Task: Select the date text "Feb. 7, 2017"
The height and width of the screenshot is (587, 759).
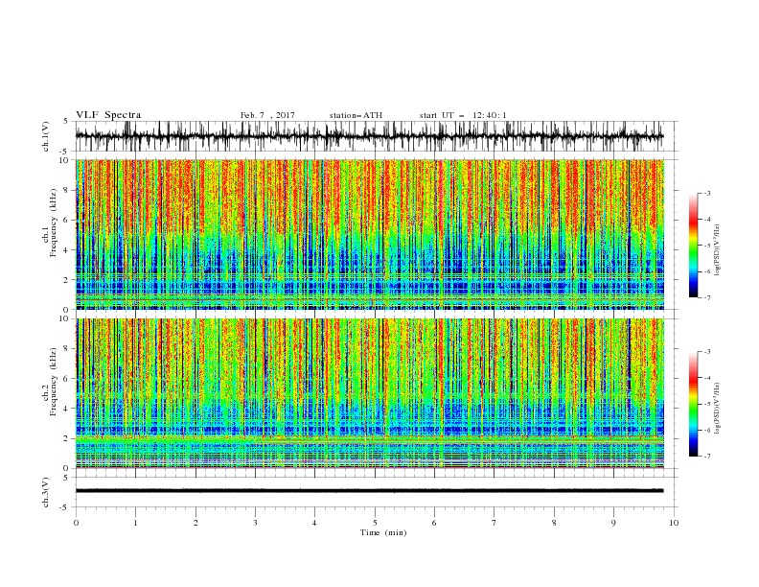Action: [x=267, y=115]
